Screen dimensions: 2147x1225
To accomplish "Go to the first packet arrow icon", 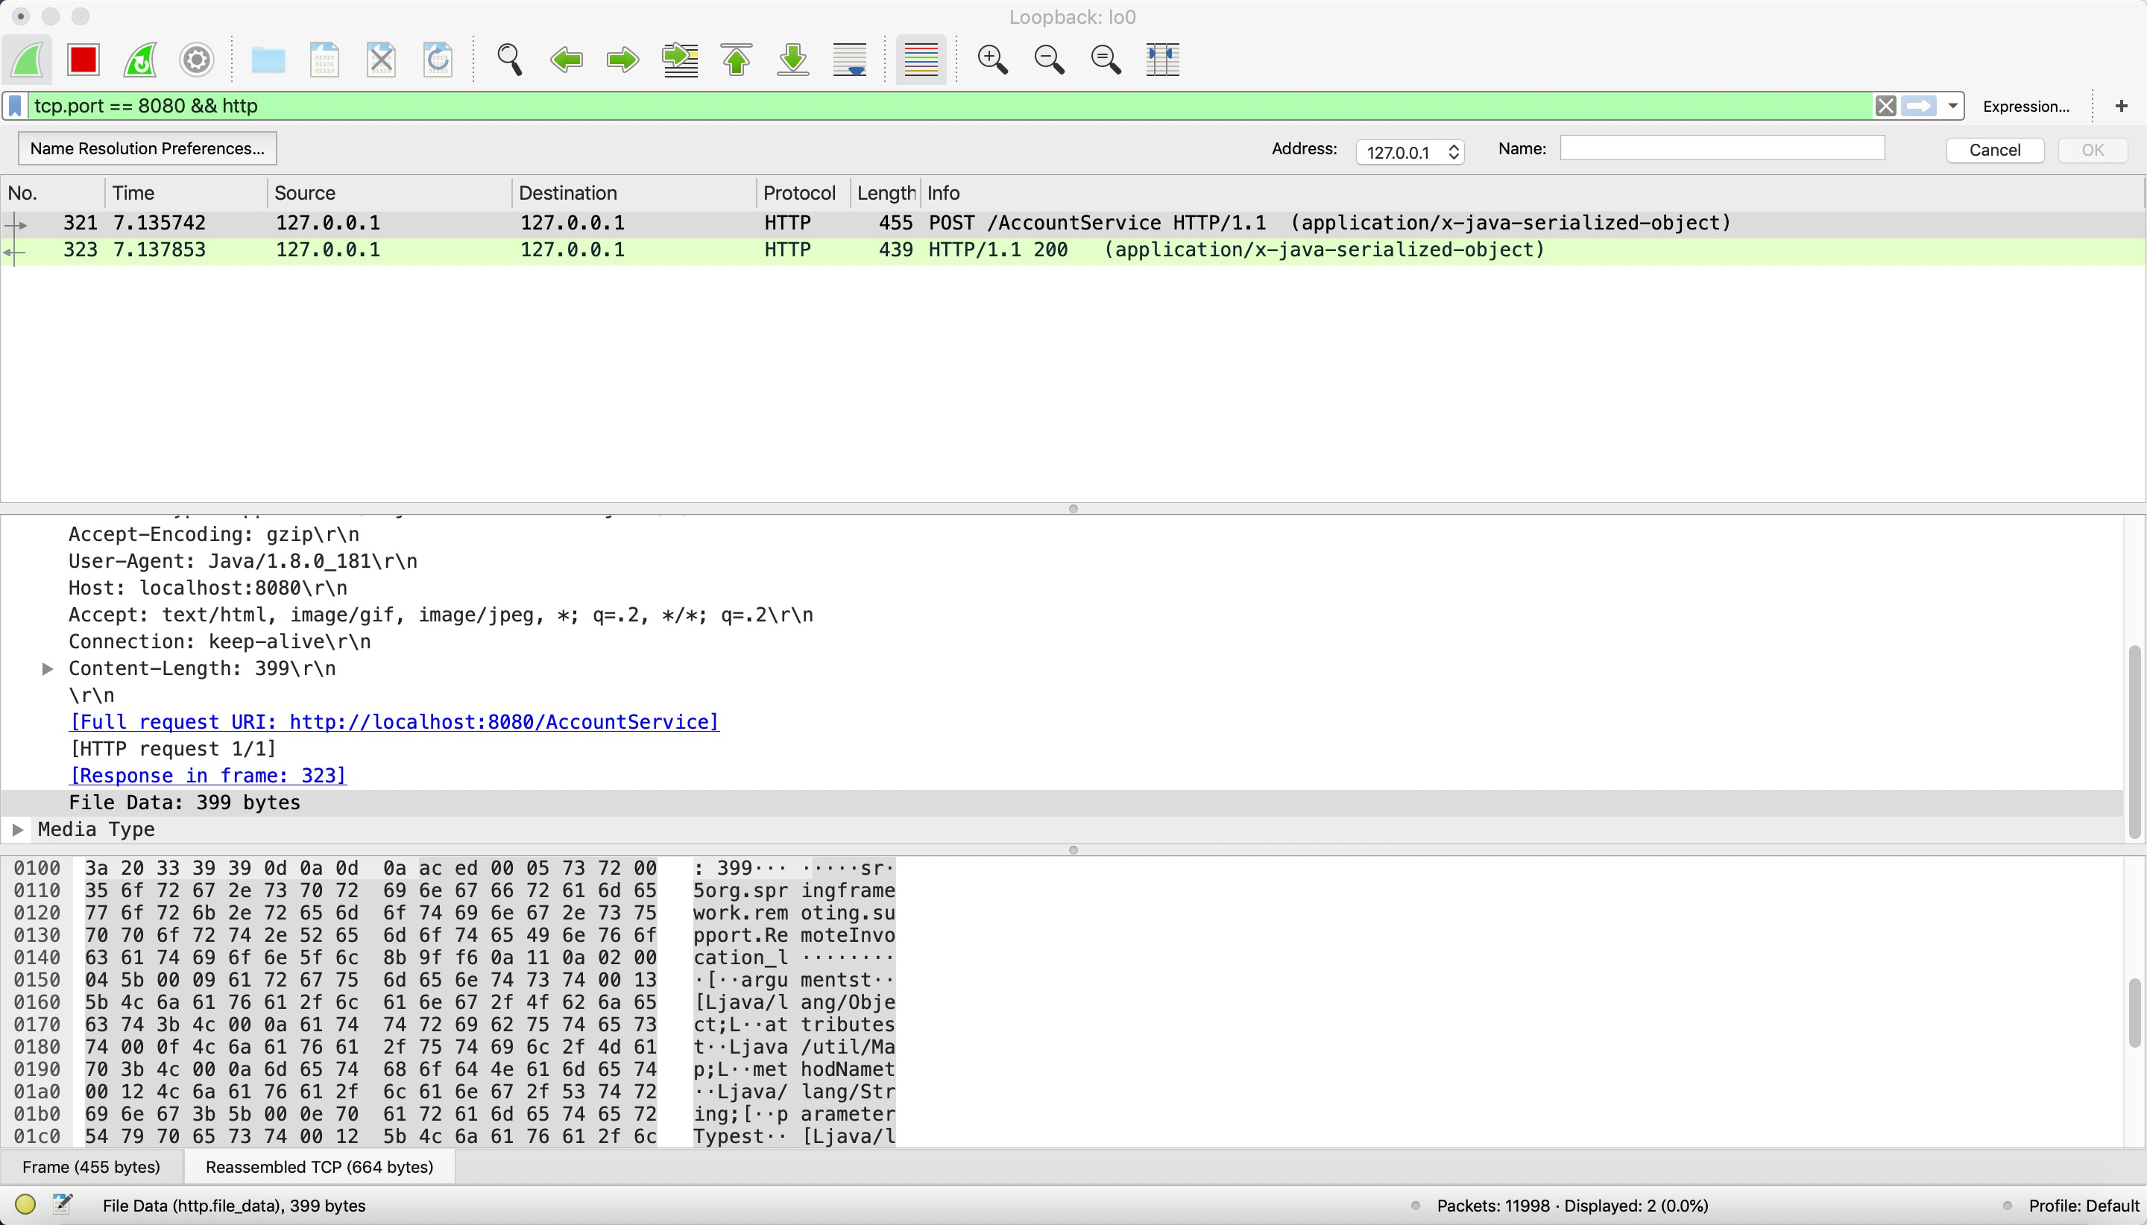I will click(x=737, y=60).
